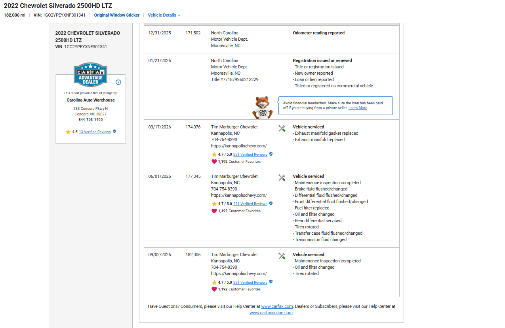Expand the Vehicle Details dropdown

(x=164, y=15)
